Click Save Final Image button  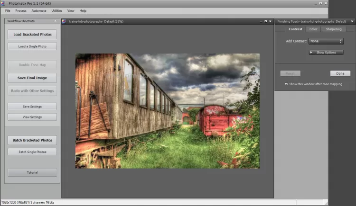click(x=32, y=78)
